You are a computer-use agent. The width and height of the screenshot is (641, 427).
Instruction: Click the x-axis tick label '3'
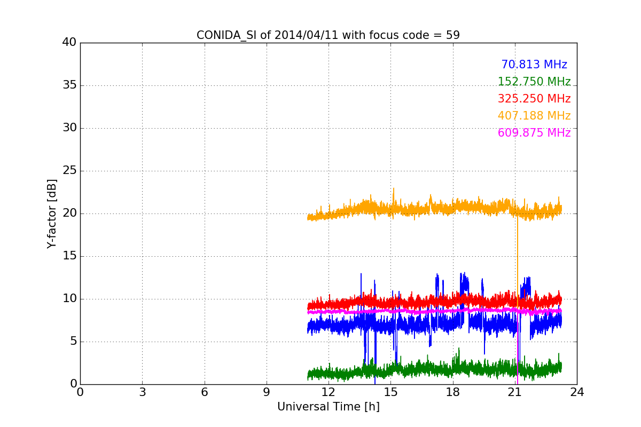[142, 392]
